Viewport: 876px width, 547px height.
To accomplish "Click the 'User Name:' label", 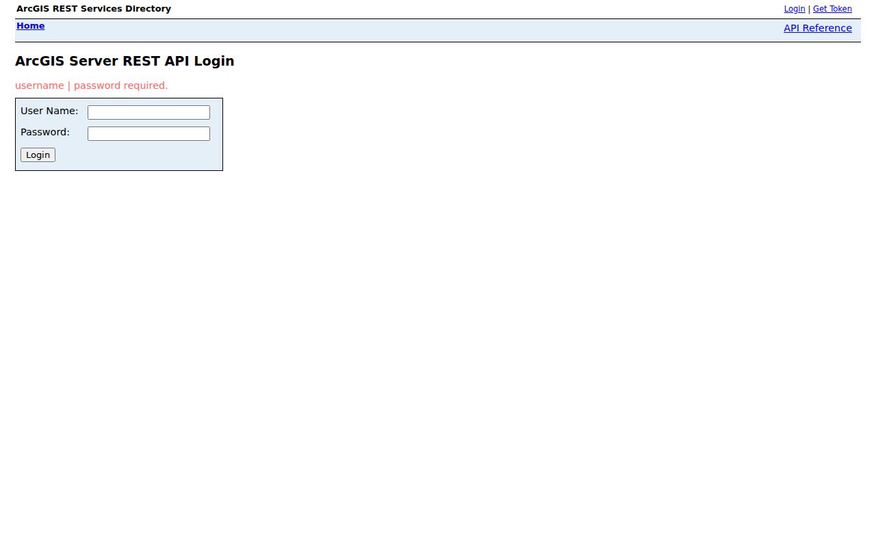I will (49, 111).
